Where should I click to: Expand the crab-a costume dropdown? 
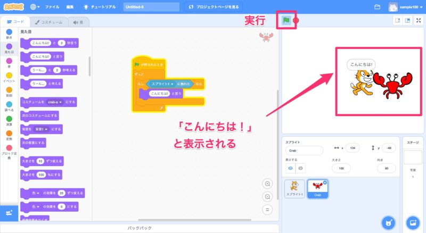54,101
